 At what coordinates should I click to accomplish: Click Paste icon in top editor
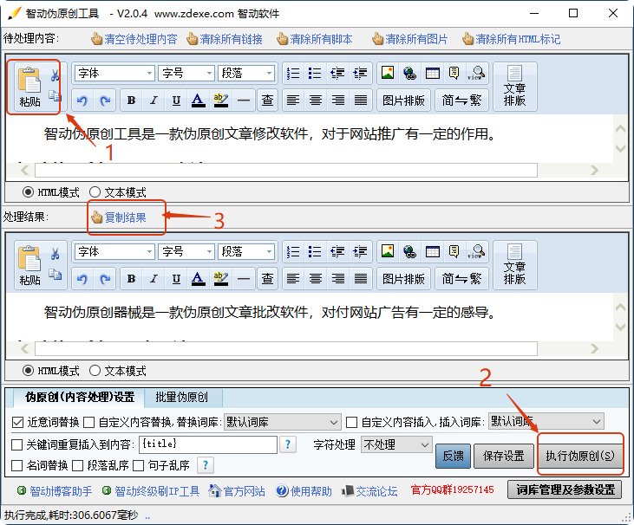(29, 87)
